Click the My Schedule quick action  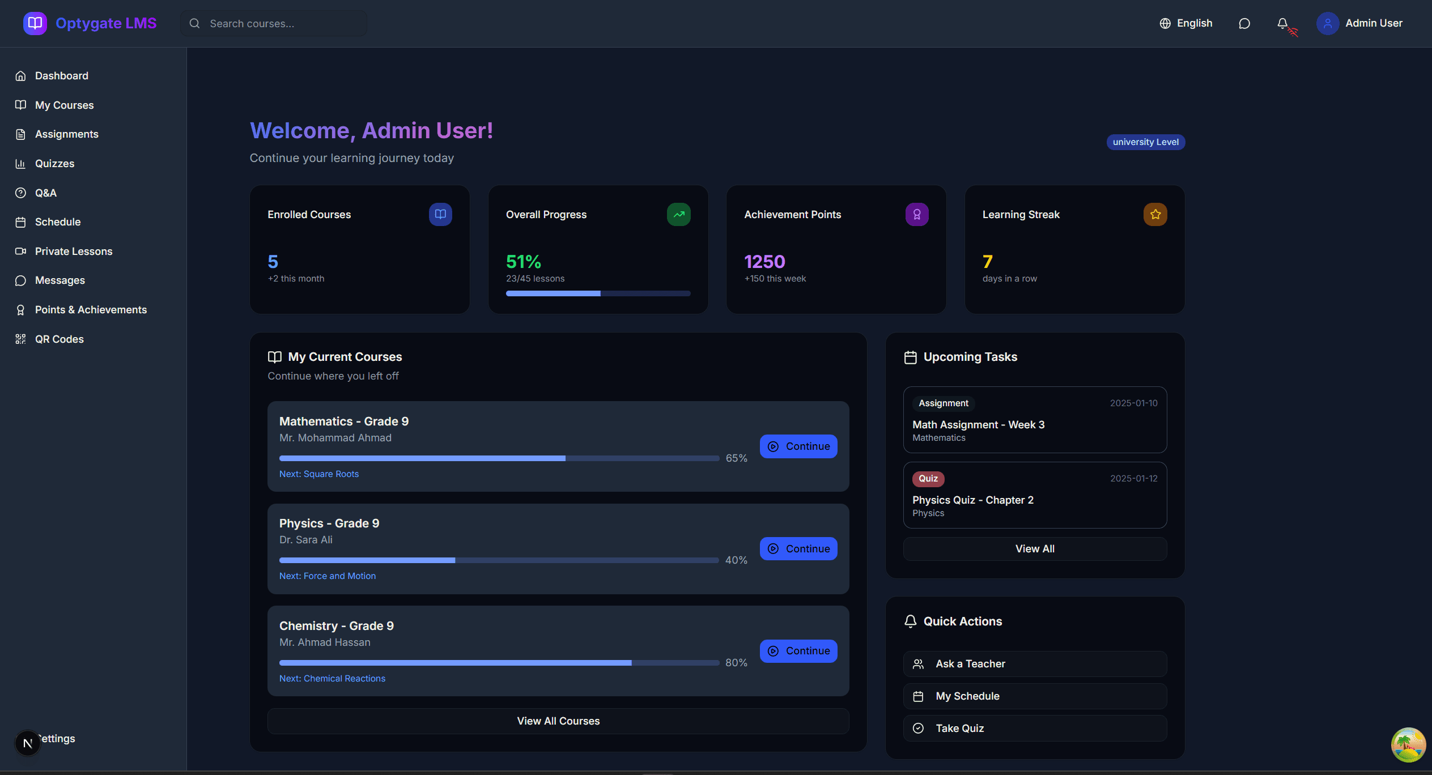pos(1035,696)
